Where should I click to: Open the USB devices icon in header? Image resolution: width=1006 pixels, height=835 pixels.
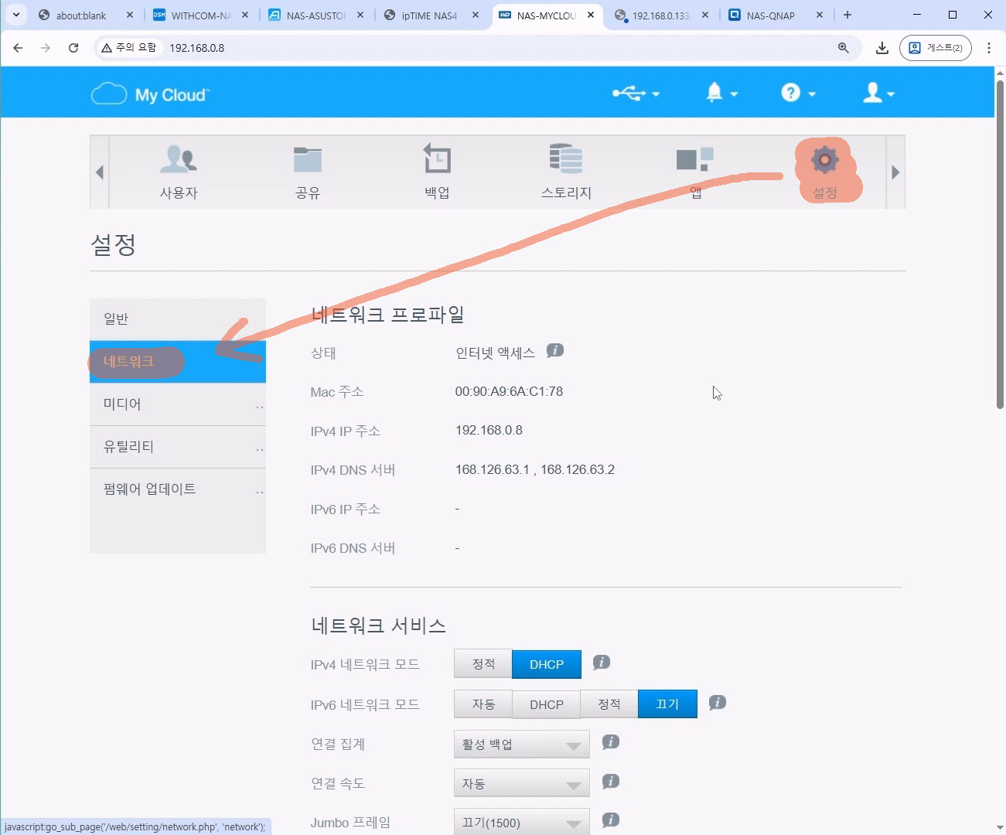click(635, 94)
